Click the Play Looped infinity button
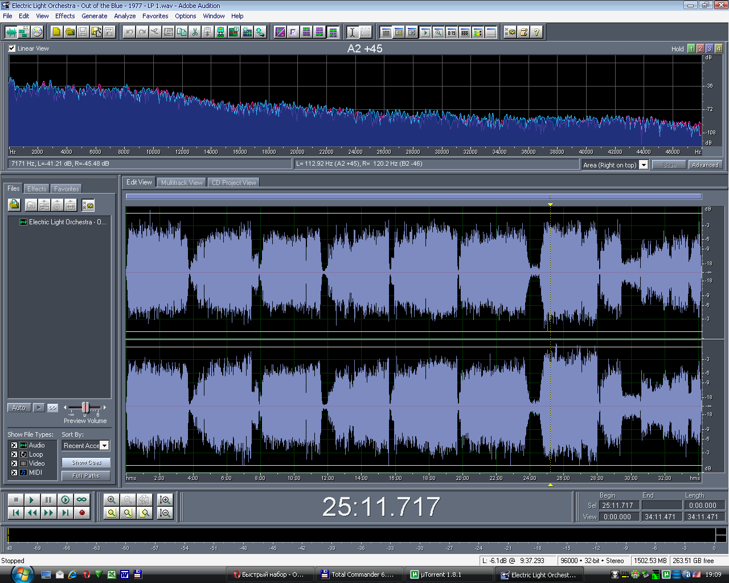Image resolution: width=729 pixels, height=583 pixels. coord(82,500)
